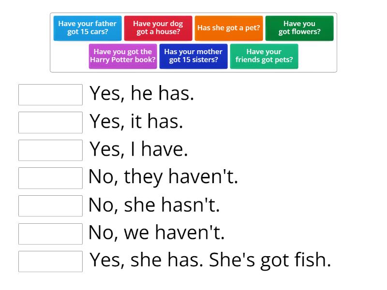Image resolution: width=387 pixels, height=290 pixels.
Task: Select the 'Have your dog got a house?' card
Action: click(x=157, y=28)
